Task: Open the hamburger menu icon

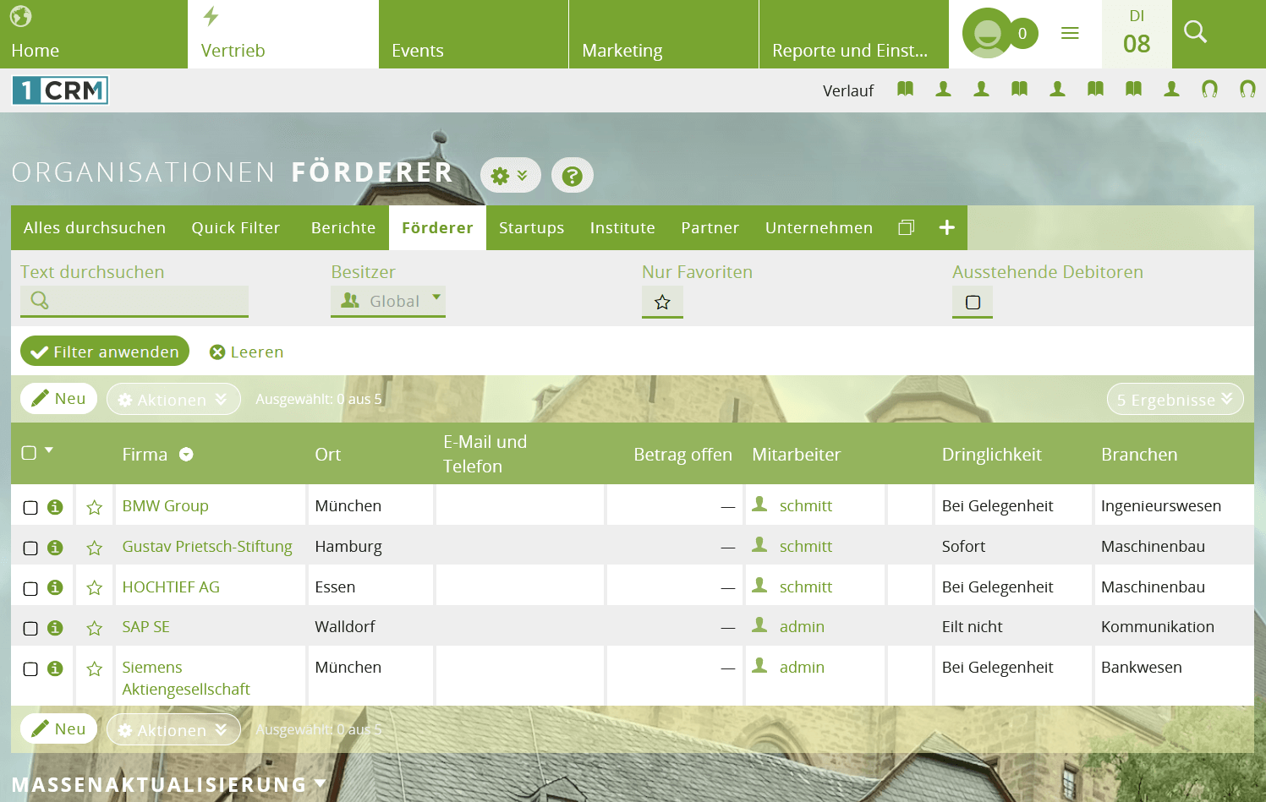Action: coord(1070,33)
